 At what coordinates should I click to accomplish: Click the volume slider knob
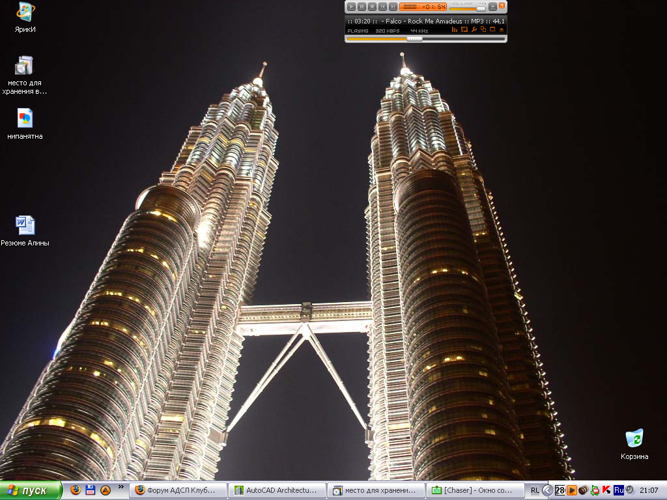pyautogui.click(x=481, y=8)
